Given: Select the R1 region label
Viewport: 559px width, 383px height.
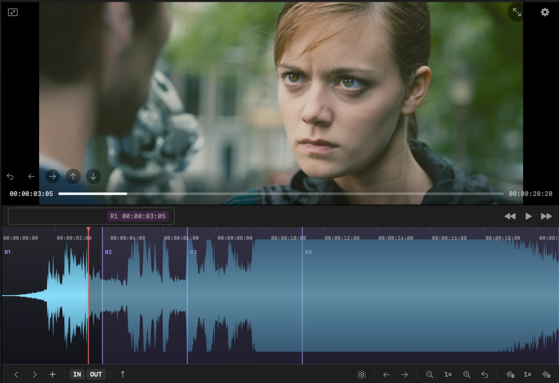Looking at the screenshot, I should 7,252.
